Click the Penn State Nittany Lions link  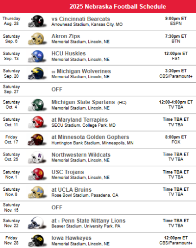[94, 221]
